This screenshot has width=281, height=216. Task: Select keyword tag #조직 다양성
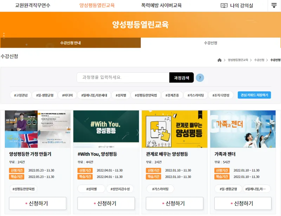(x=221, y=95)
